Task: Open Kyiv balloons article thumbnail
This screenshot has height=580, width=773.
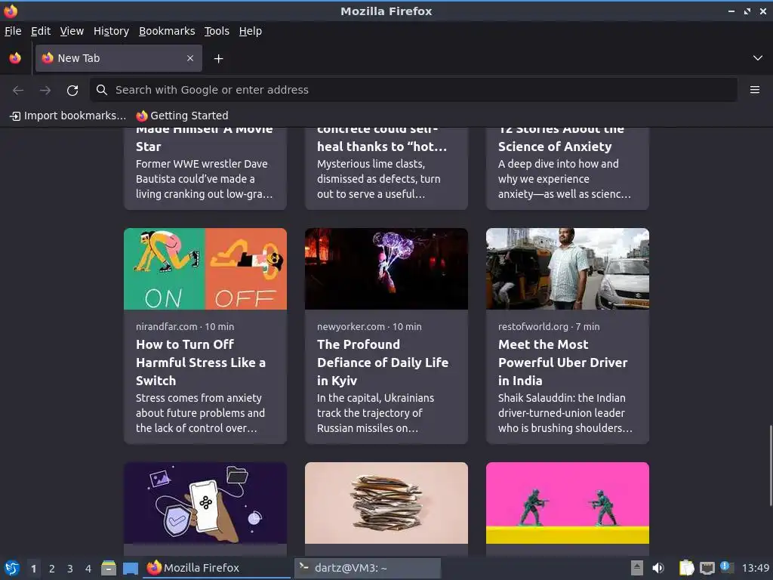Action: (x=386, y=269)
